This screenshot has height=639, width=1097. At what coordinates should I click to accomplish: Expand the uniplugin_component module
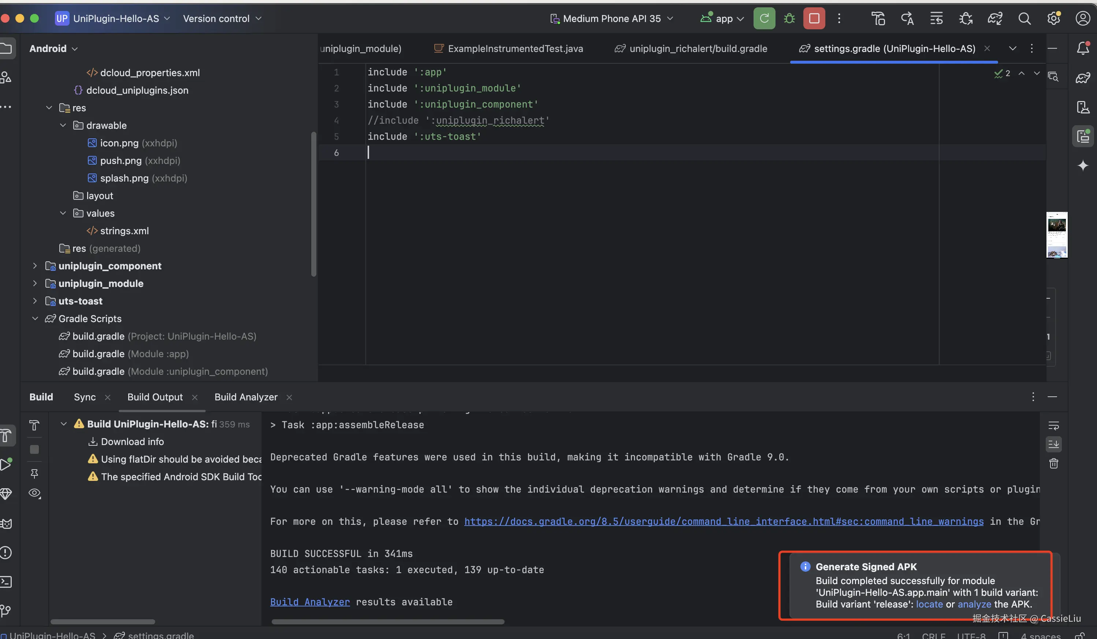tap(35, 266)
